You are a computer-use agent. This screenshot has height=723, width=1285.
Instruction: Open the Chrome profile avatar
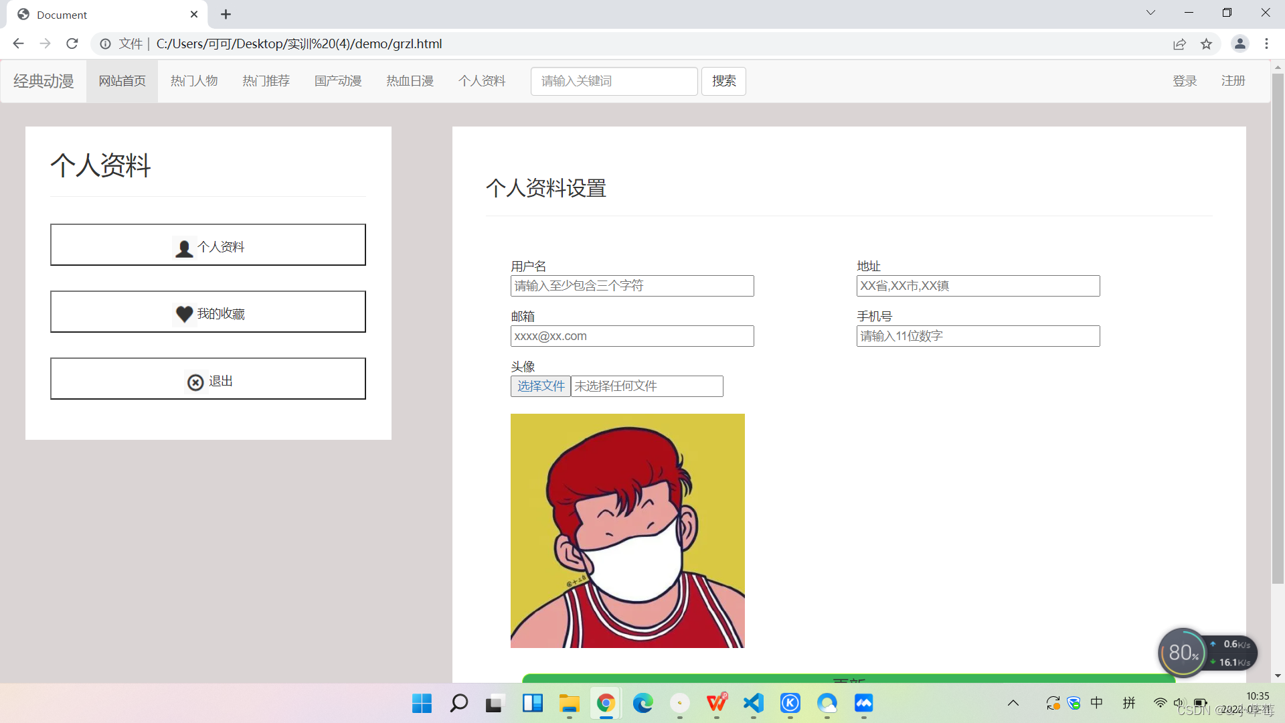click(x=1239, y=44)
